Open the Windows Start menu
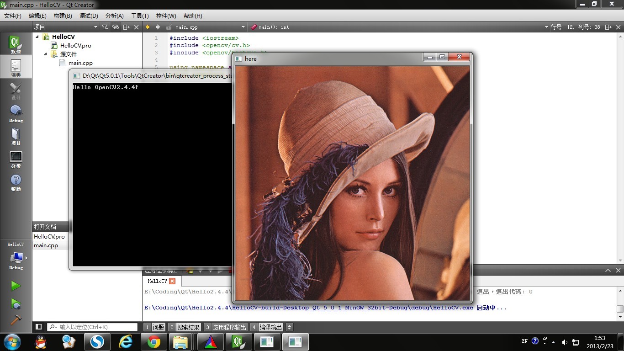The width and height of the screenshot is (624, 351). pyautogui.click(x=11, y=342)
